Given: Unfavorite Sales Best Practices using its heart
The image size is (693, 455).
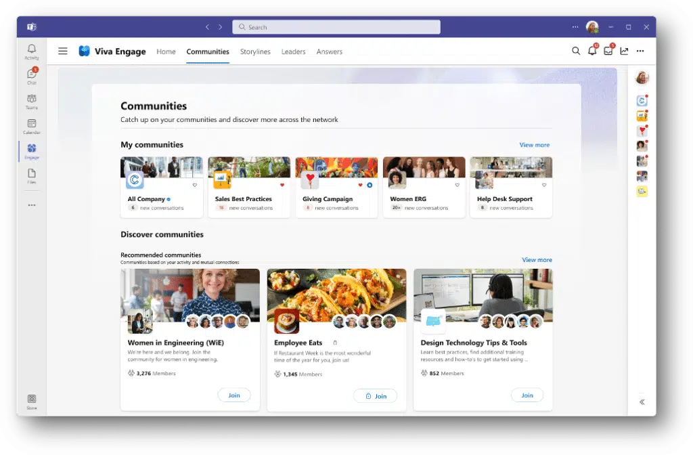Looking at the screenshot, I should [282, 185].
